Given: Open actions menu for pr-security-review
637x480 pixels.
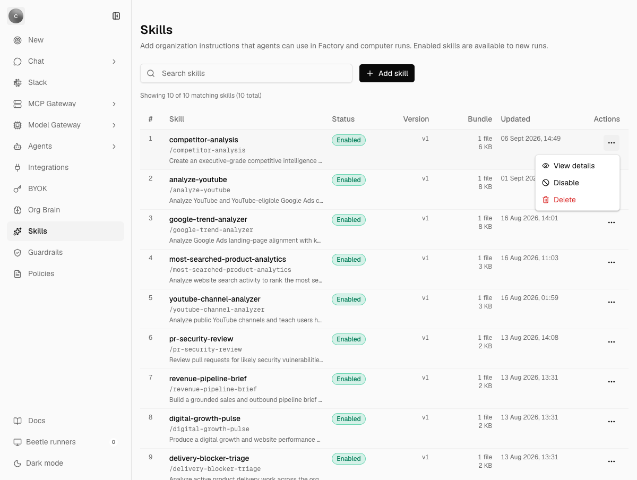Looking at the screenshot, I should click(612, 342).
